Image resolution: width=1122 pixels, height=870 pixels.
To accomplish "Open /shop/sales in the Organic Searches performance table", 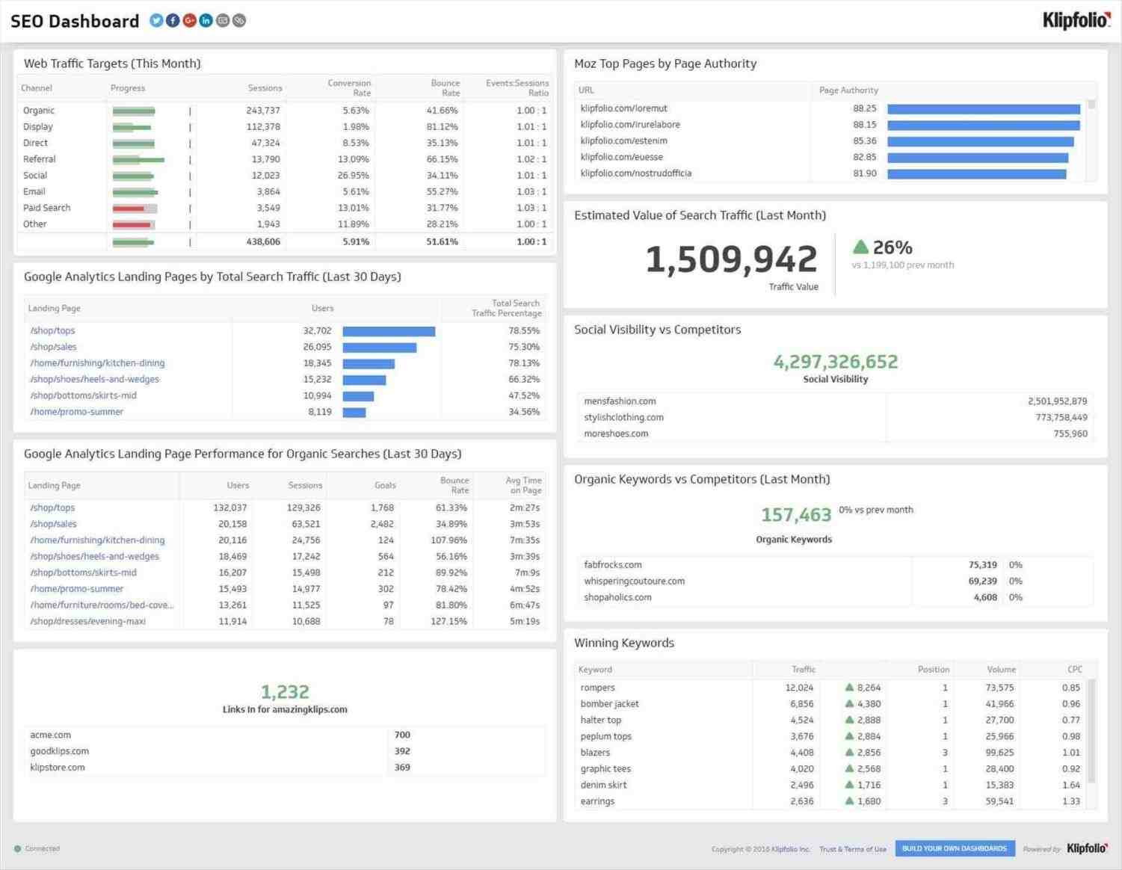I will click(x=53, y=524).
